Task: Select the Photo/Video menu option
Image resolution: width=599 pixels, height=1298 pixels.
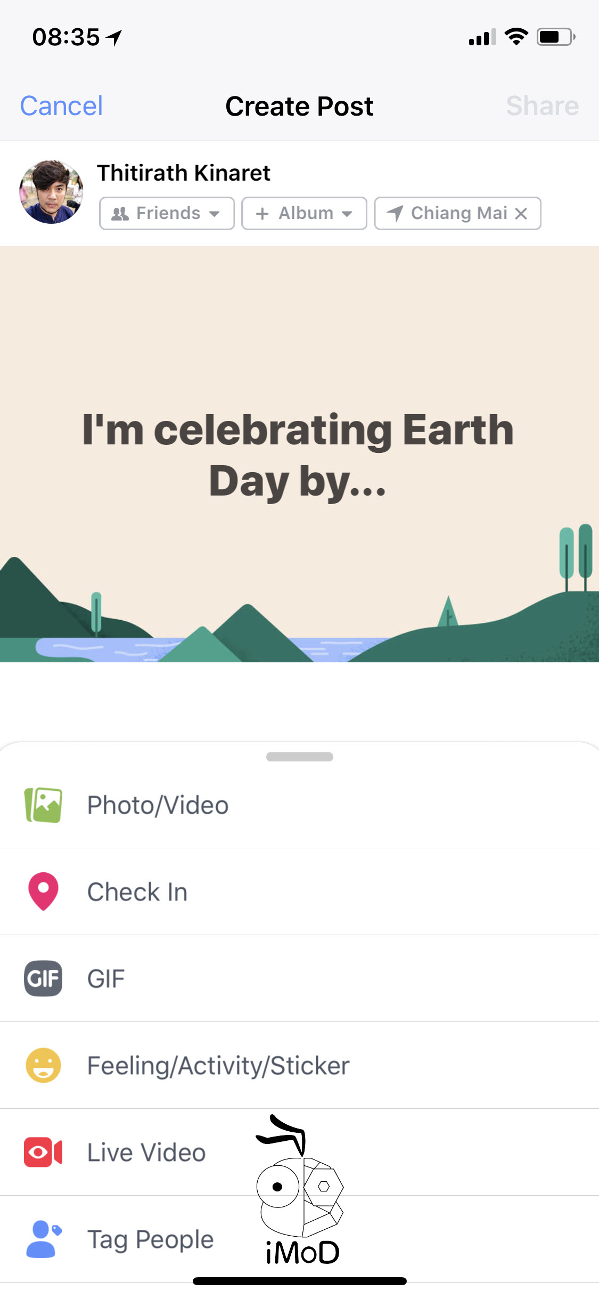Action: pyautogui.click(x=158, y=805)
